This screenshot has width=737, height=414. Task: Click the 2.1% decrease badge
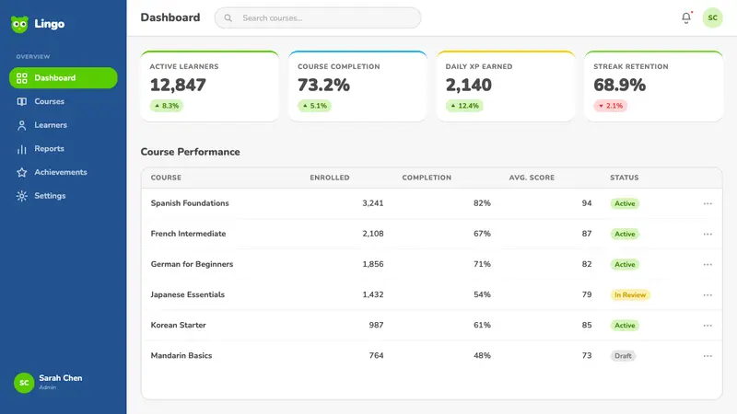coord(610,106)
